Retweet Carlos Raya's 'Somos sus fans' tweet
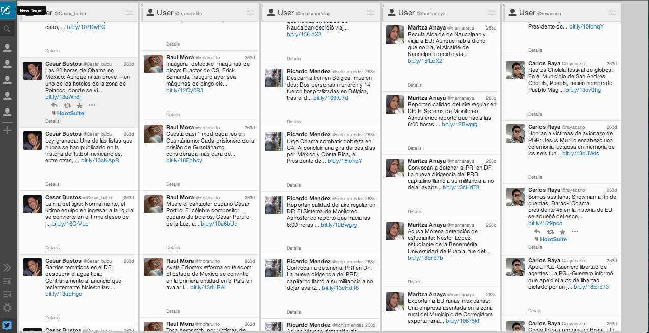 tap(550, 232)
